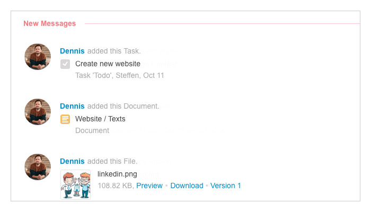The image size is (371, 212).
Task: Click the gray Document subtitle text
Action: [x=92, y=130]
